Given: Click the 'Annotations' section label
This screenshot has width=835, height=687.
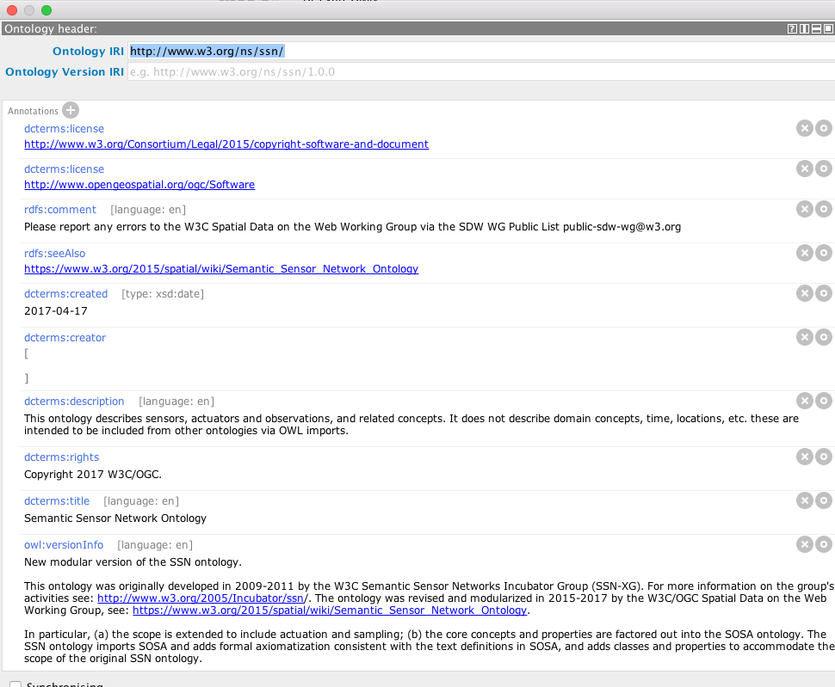Looking at the screenshot, I should pos(33,111).
